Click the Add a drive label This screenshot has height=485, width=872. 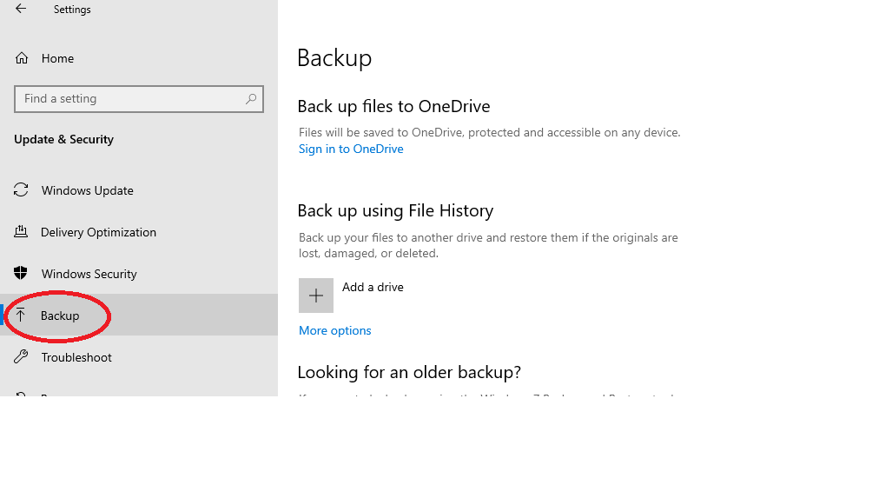click(x=373, y=288)
